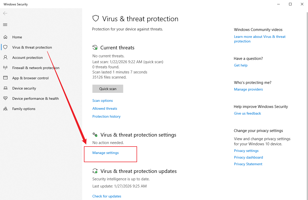Select Virus & threat protection in sidebar
Image resolution: width=308 pixels, height=200 pixels.
coord(32,47)
